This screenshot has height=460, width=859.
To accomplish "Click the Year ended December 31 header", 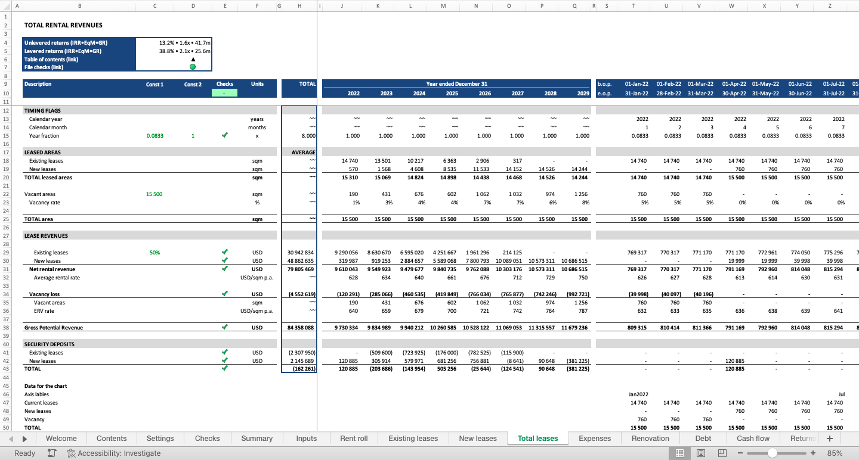I will [456, 84].
